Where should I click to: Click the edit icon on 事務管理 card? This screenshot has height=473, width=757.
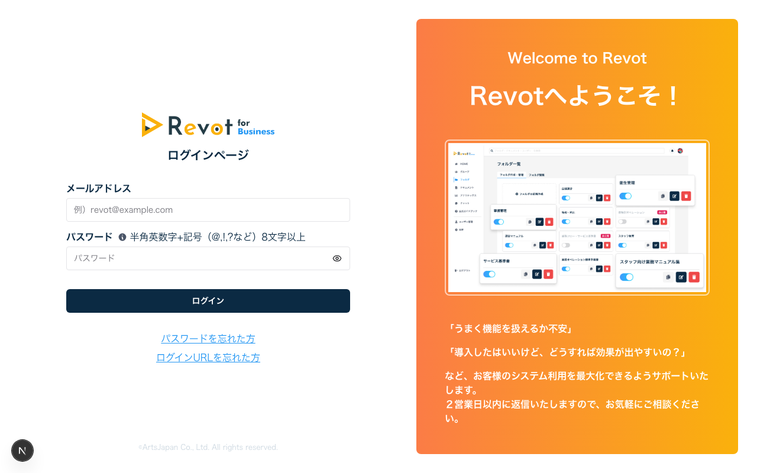tap(539, 222)
